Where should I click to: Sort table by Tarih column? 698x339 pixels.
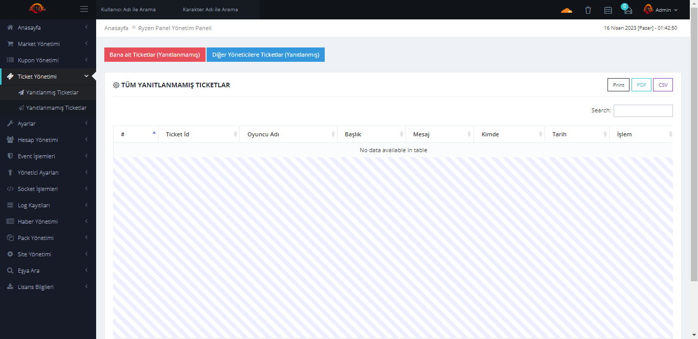point(577,134)
